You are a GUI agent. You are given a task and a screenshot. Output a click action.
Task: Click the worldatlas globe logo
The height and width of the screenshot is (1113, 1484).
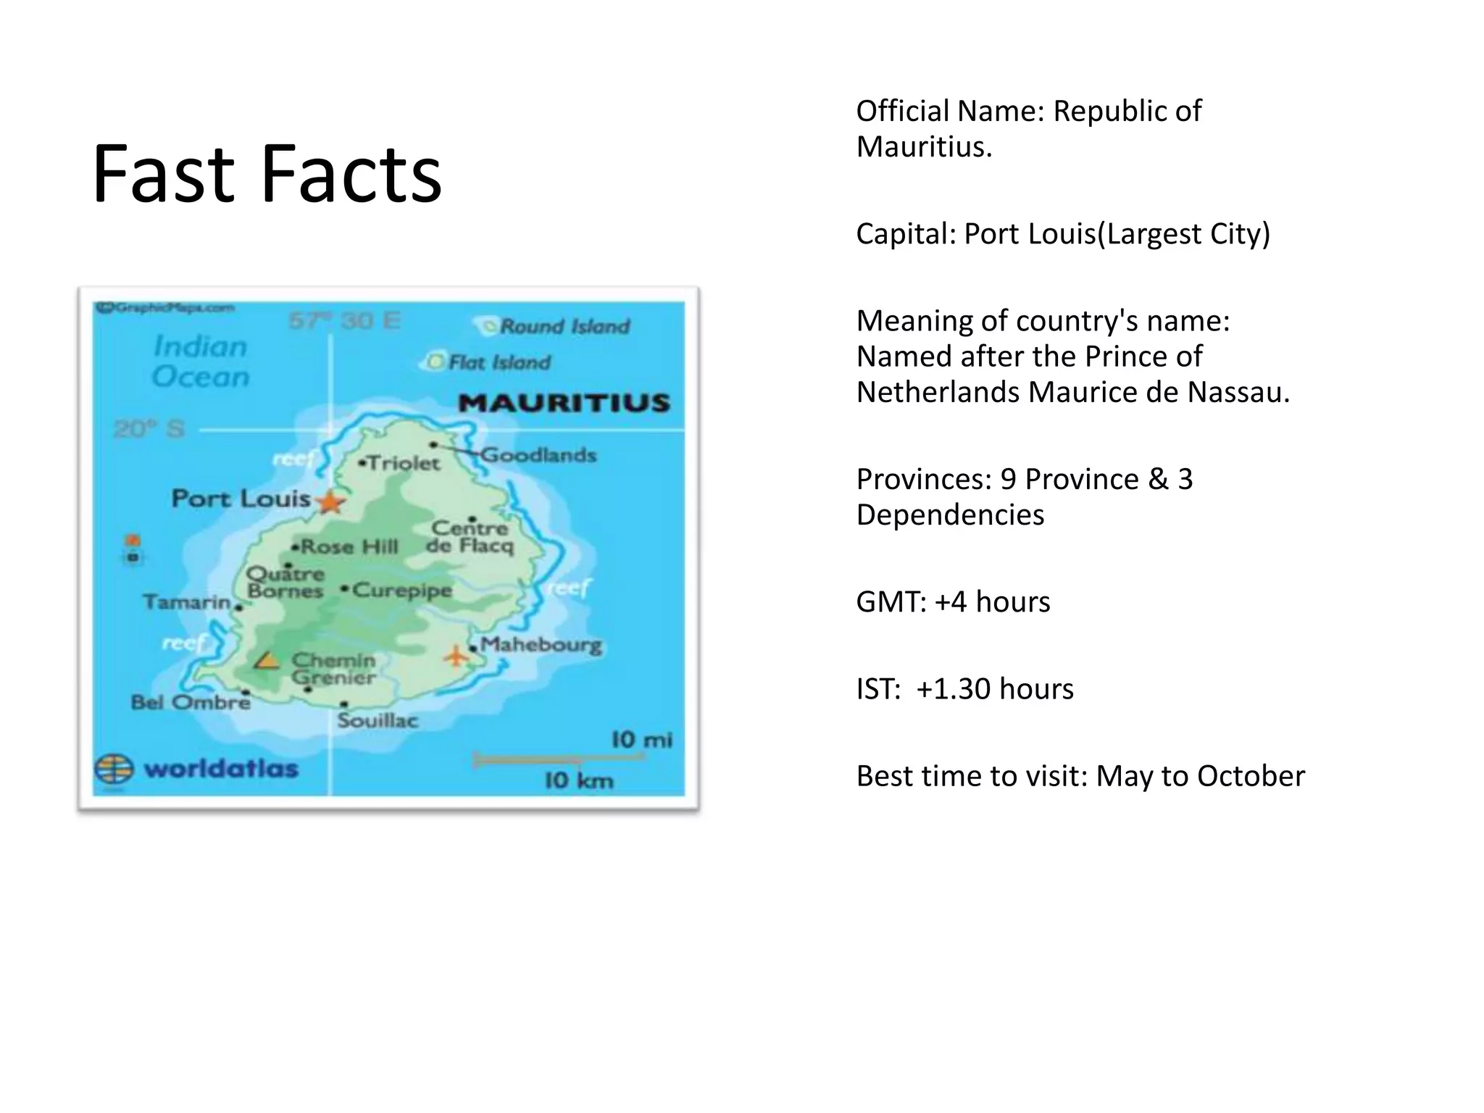(114, 769)
